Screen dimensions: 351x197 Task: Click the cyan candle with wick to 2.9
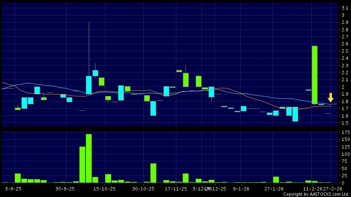[x=89, y=84]
